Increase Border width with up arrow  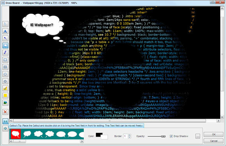point(130,135)
